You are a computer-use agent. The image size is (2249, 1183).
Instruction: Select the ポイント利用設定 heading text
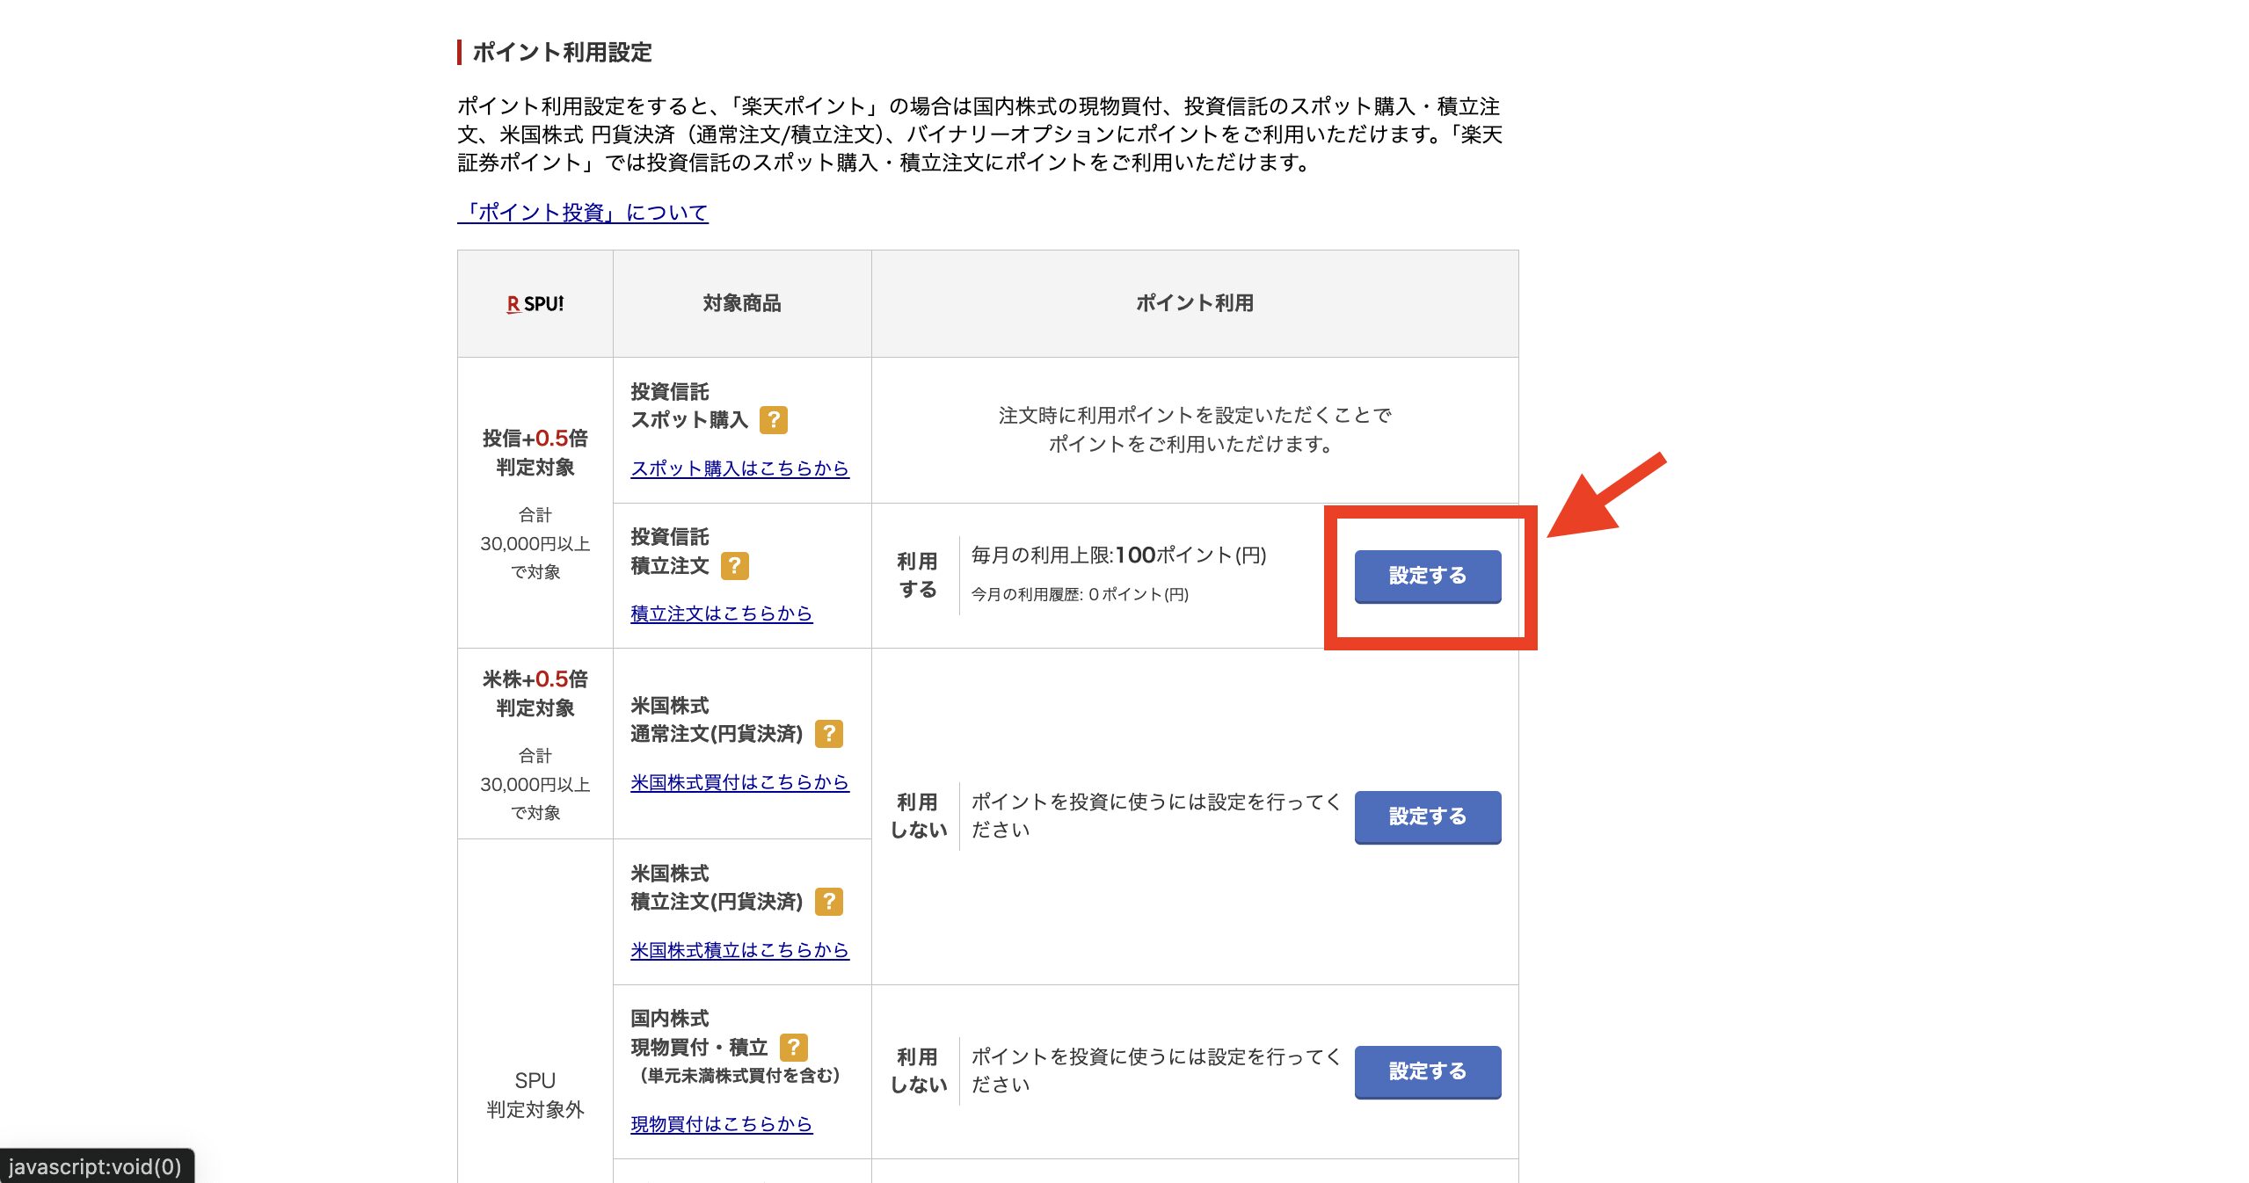click(x=562, y=52)
